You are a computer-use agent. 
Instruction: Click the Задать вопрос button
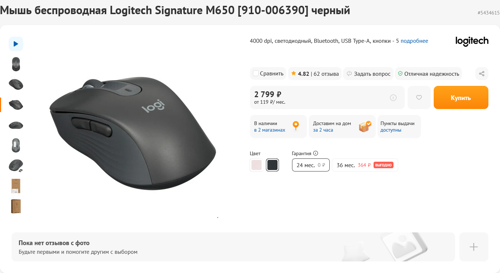(x=368, y=74)
